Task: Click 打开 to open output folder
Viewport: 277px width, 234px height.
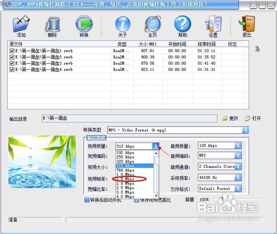Action: 253,119
